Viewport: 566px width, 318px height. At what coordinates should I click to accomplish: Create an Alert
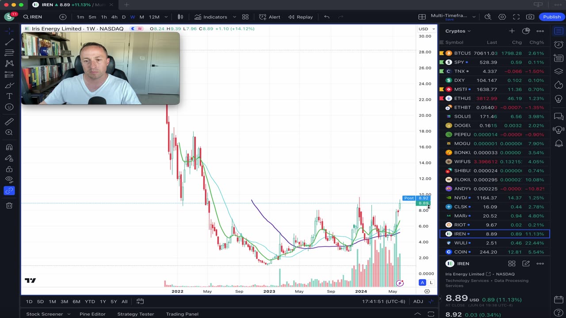(x=270, y=17)
